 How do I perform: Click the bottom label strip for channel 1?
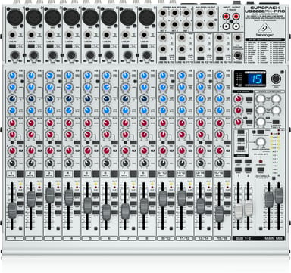click(15, 238)
